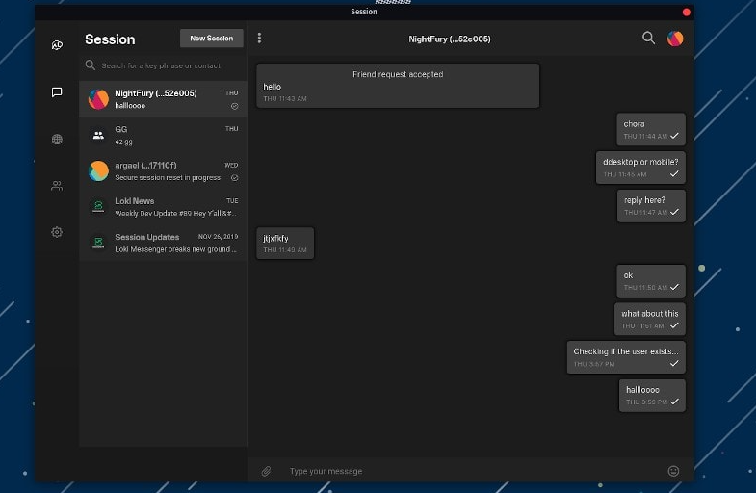Open the Loki News conversation

coord(163,207)
